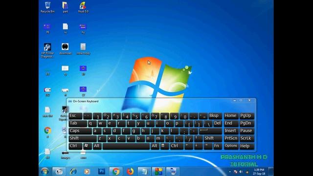Click the Enter key with return arrow
The width and height of the screenshot is (313, 176).
click(210, 131)
